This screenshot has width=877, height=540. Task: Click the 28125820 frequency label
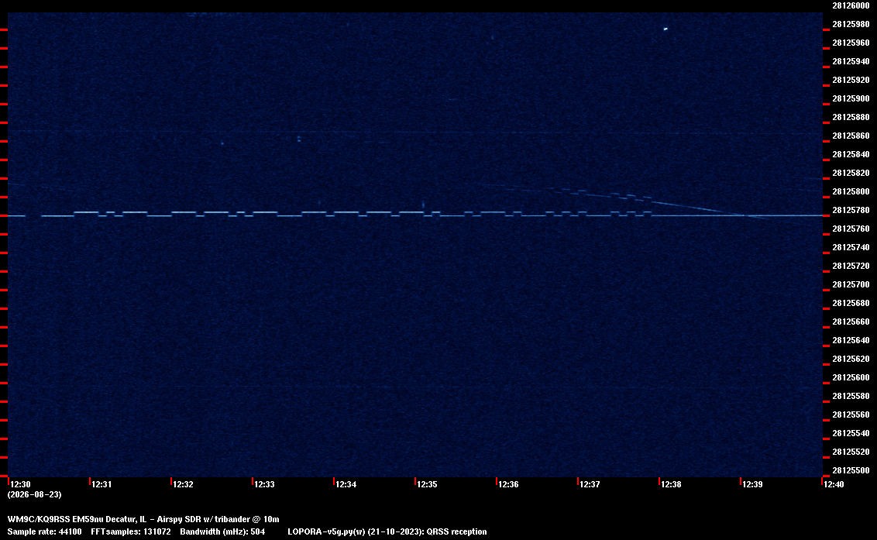851,173
